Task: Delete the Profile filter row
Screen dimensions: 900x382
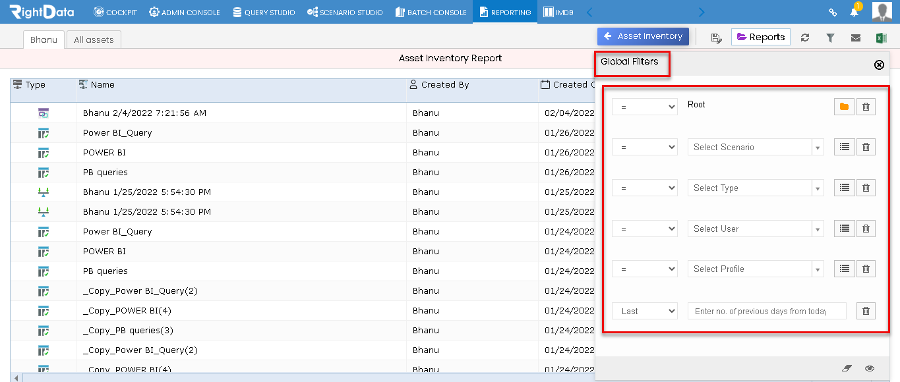Action: pos(866,269)
